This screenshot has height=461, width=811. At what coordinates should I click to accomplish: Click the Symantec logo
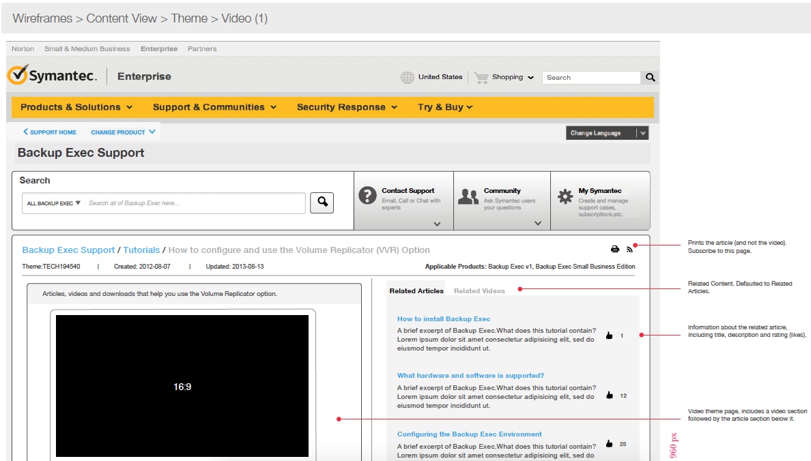(x=53, y=76)
